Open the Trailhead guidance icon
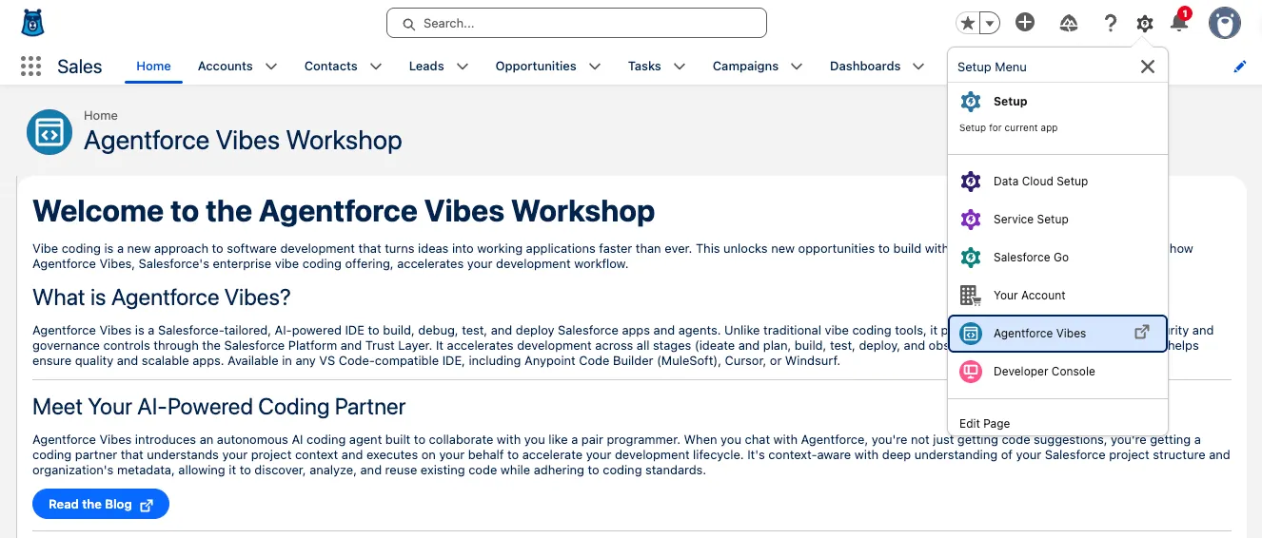Viewport: 1262px width, 538px height. pyautogui.click(x=1068, y=23)
